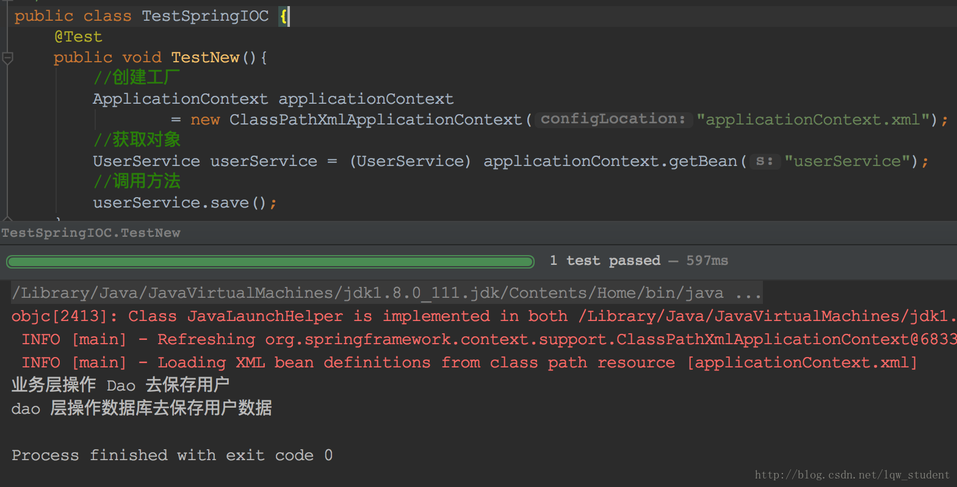This screenshot has width=957, height=487.
Task: Click the output line 'dao 层操作数据库去保存用户数据'
Action: [x=142, y=408]
